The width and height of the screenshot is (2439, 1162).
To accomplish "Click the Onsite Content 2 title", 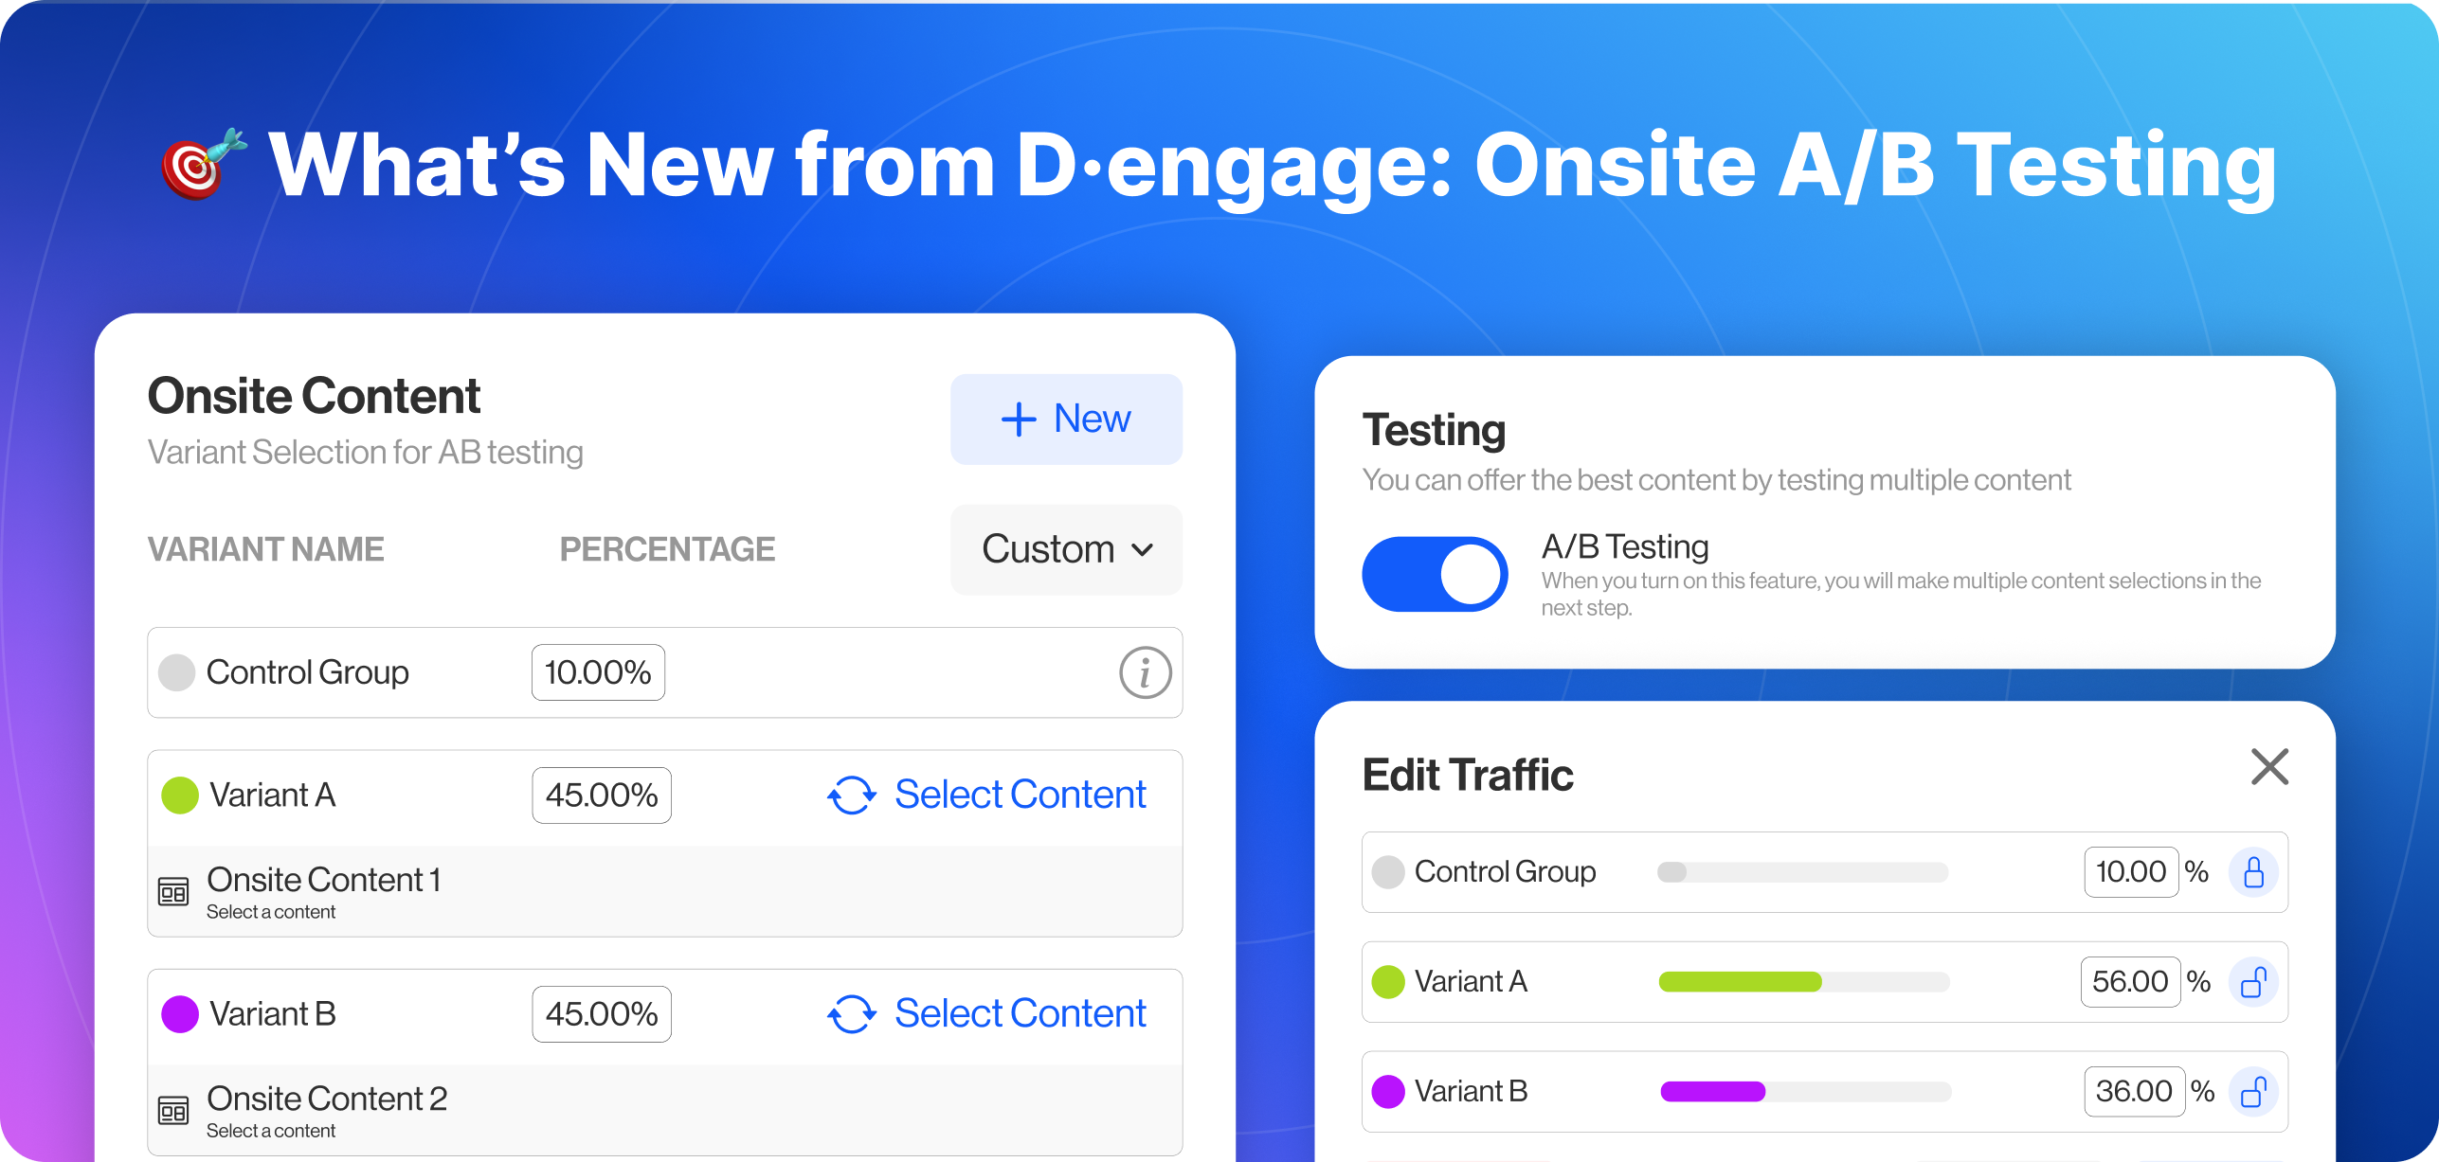I will 327,1098.
